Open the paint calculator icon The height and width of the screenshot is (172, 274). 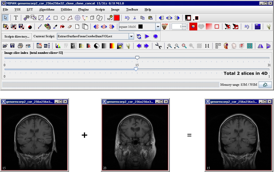(x=257, y=27)
